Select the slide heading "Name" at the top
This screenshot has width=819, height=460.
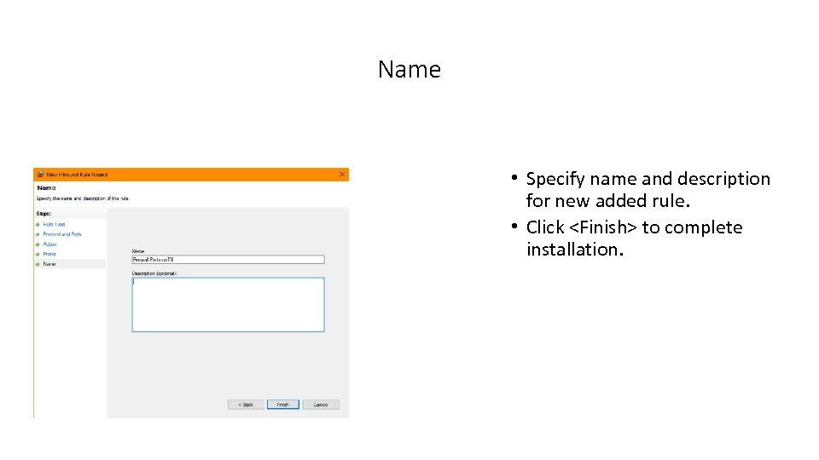pos(409,69)
